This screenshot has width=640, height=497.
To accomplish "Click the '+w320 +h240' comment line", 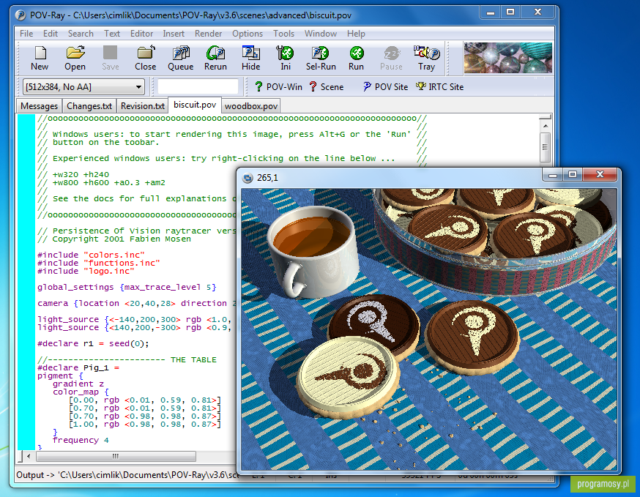I will click(x=81, y=175).
